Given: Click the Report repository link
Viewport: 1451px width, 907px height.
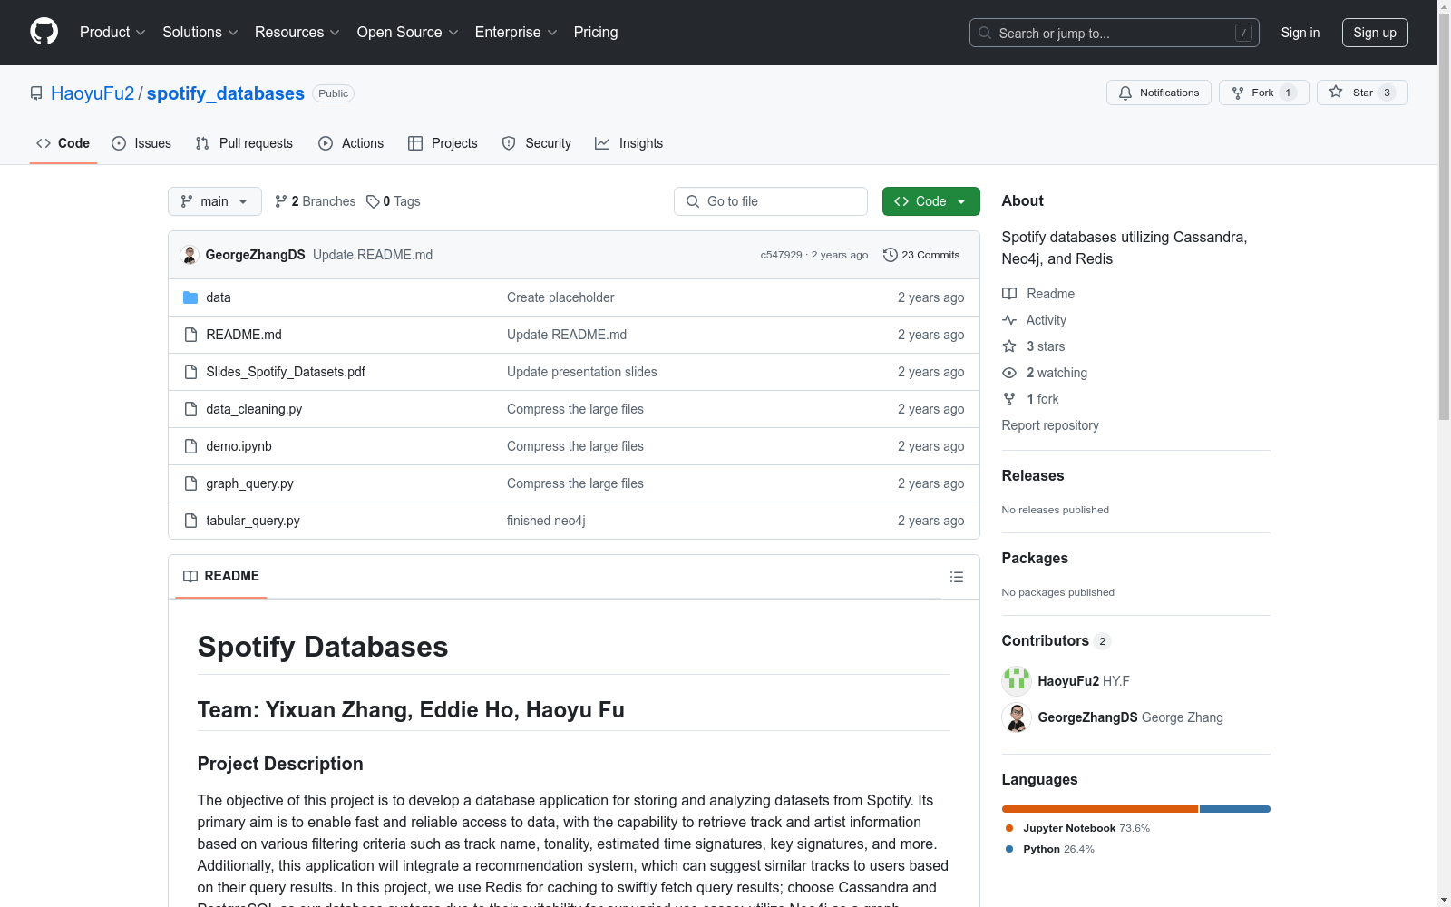Looking at the screenshot, I should pos(1049,425).
